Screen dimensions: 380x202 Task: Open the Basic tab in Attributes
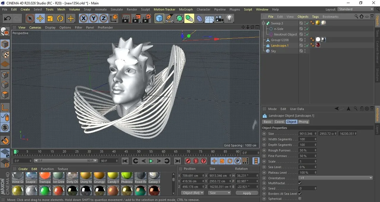click(267, 122)
